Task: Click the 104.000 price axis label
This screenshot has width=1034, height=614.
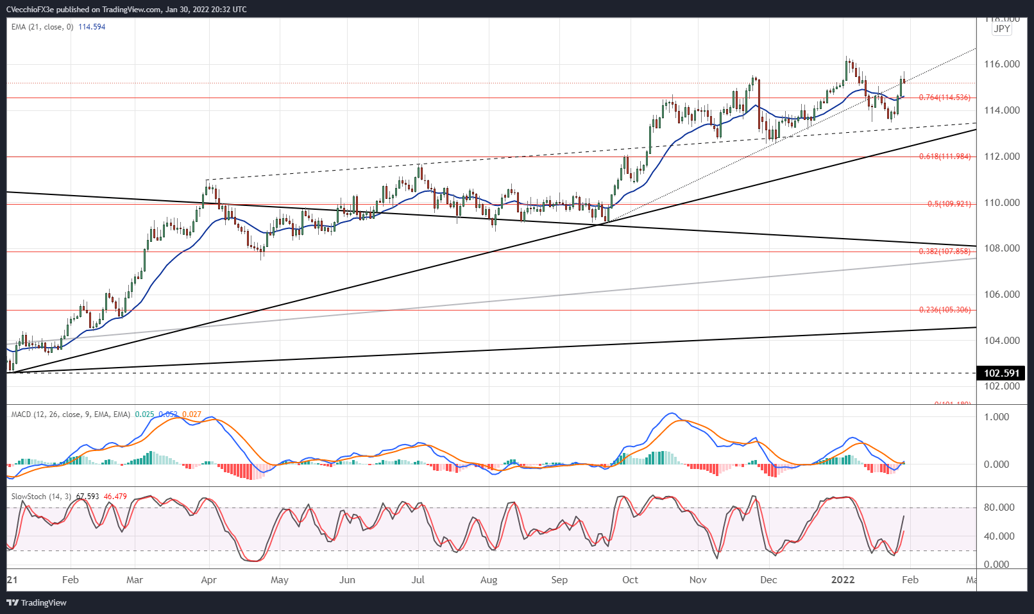Action: 1002,341
